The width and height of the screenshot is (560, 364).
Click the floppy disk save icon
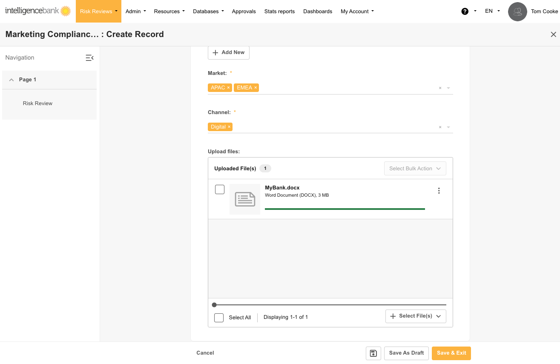pos(373,353)
